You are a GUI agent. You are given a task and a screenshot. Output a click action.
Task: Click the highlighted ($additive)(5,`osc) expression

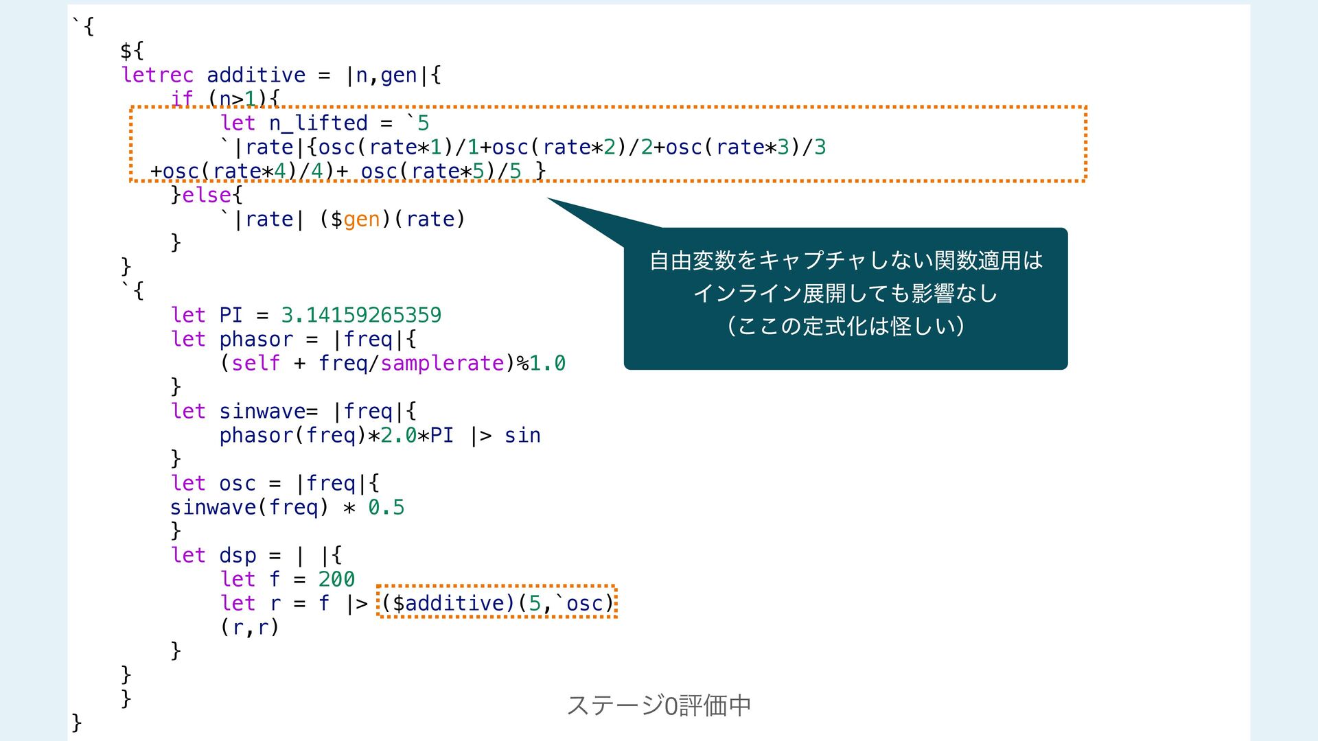point(497,603)
